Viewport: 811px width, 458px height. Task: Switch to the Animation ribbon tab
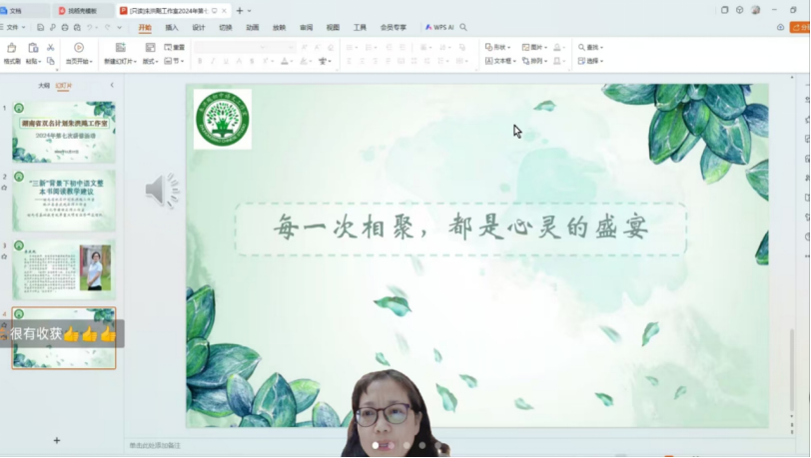(x=253, y=28)
